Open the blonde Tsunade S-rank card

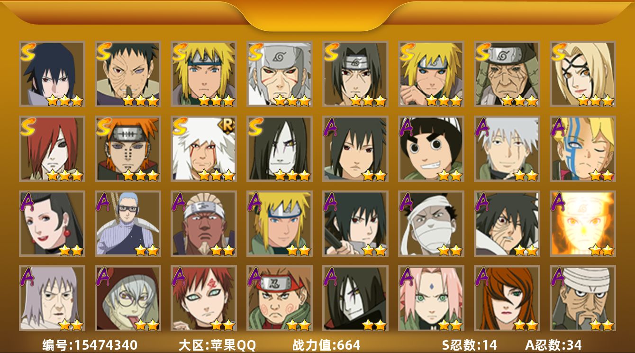(x=582, y=74)
